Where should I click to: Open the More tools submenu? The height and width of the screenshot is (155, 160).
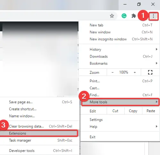(120, 102)
